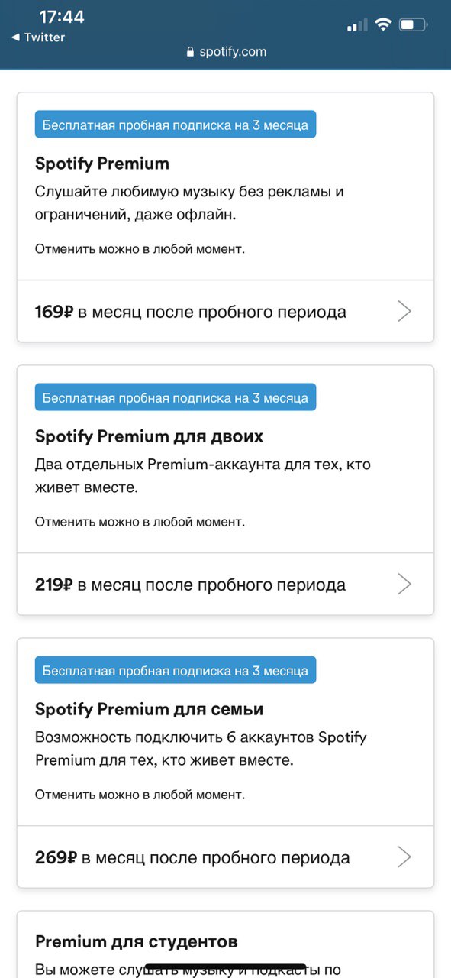451x978 pixels.
Task: Open the Premium для студентов card
Action: click(225, 944)
